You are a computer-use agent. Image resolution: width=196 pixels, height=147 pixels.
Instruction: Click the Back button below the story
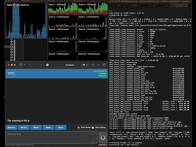pos(36,127)
